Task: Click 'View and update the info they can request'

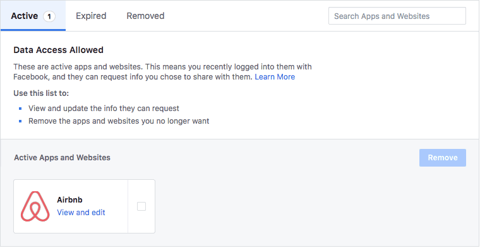Action: (104, 109)
